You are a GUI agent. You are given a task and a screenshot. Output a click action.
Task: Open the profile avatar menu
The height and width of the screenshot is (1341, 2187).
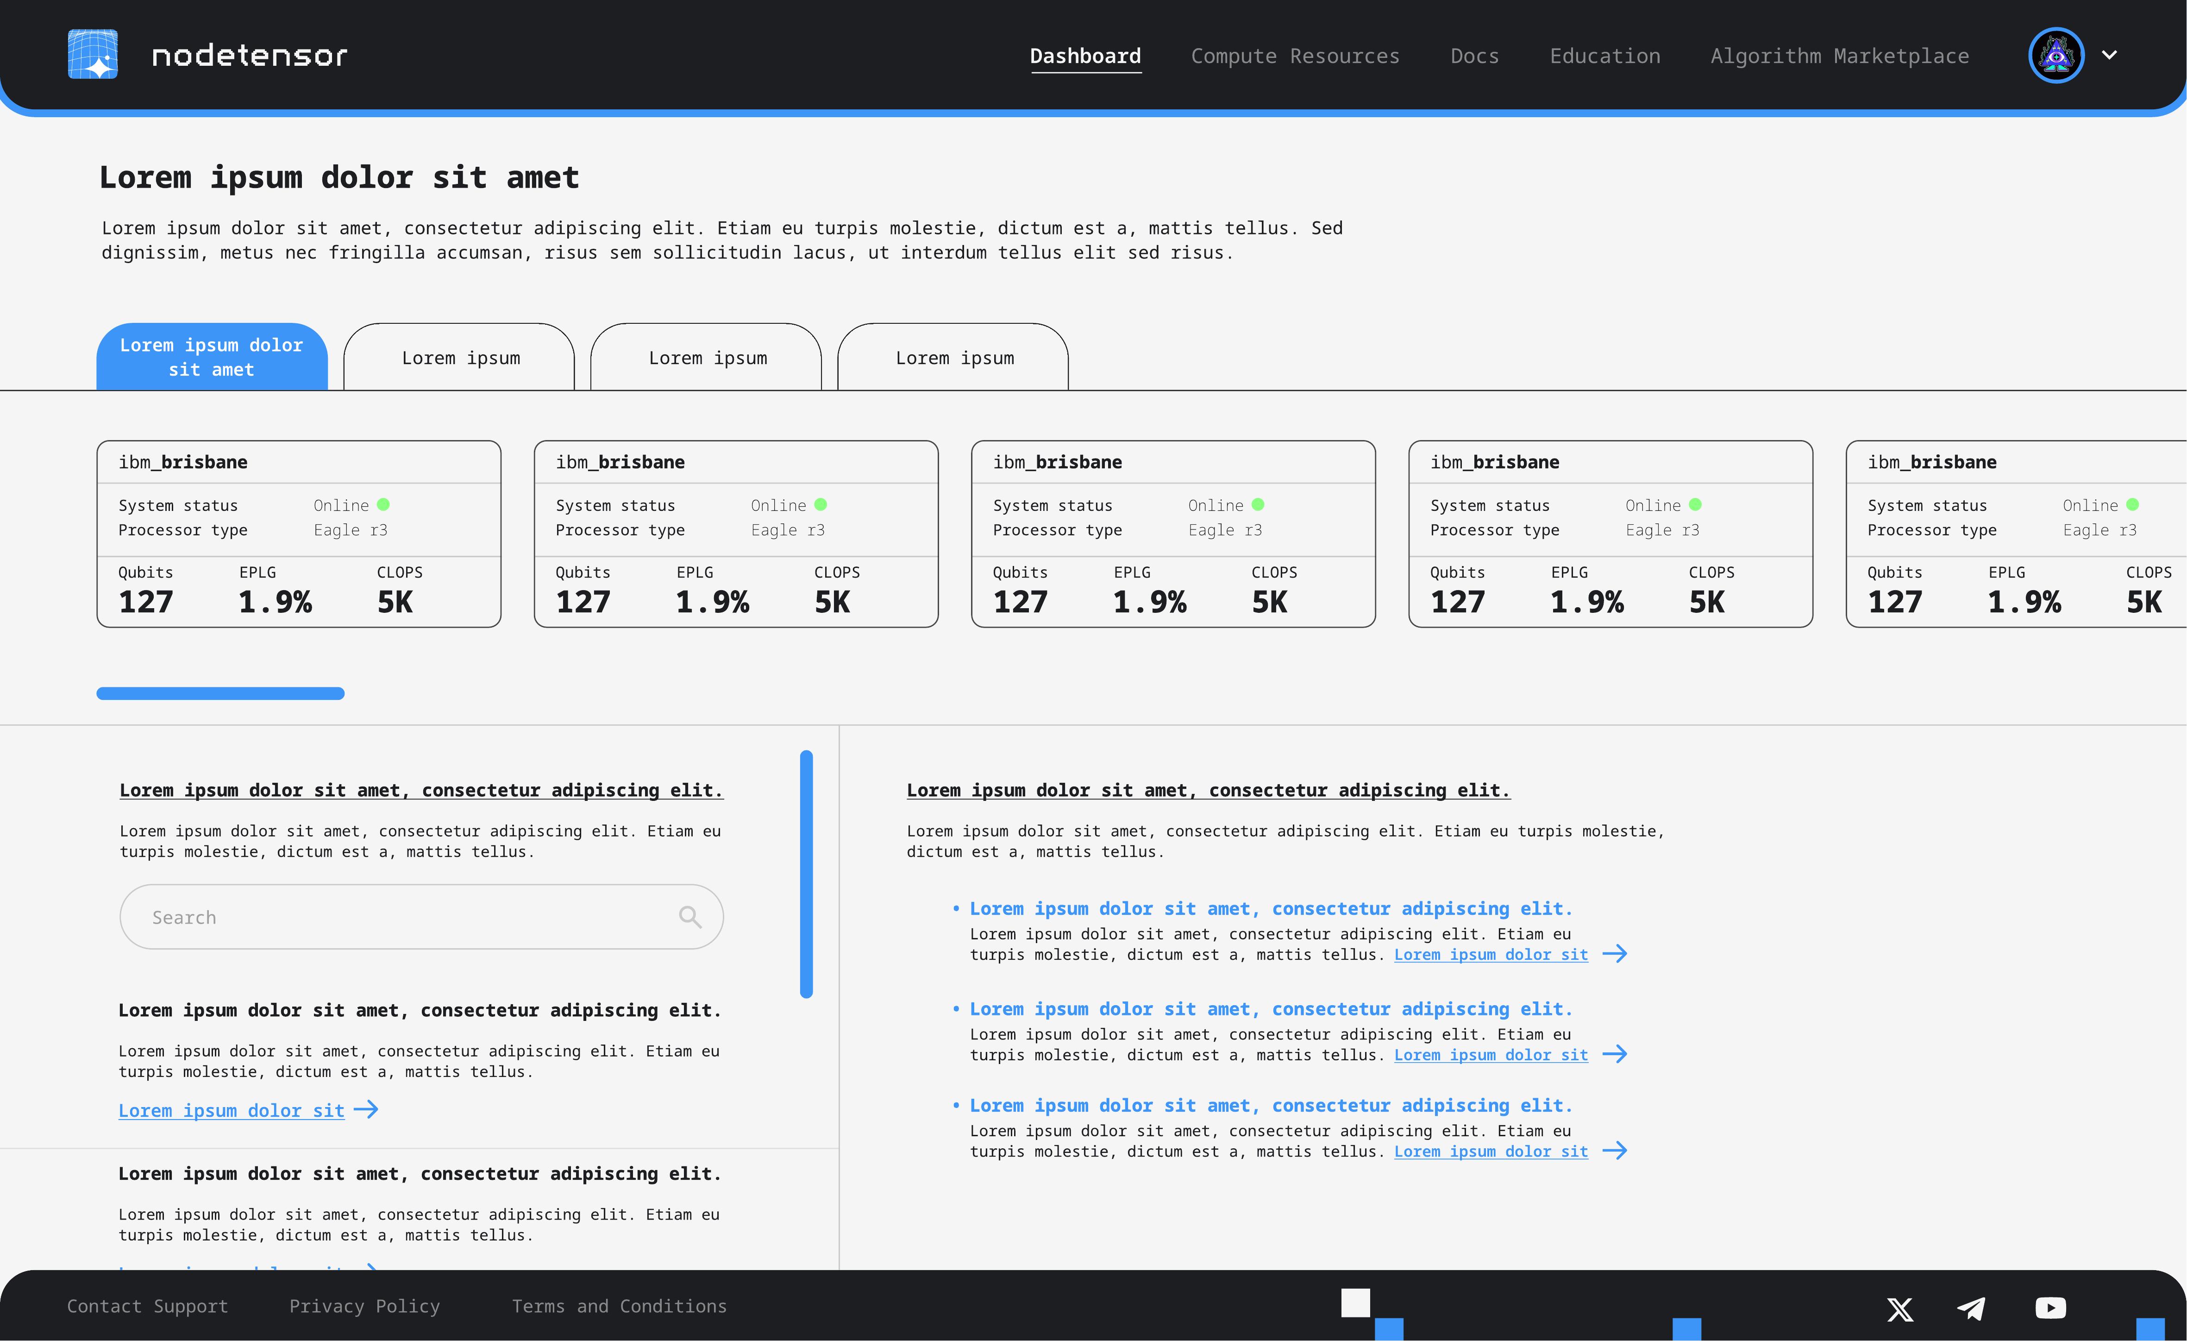point(2056,54)
